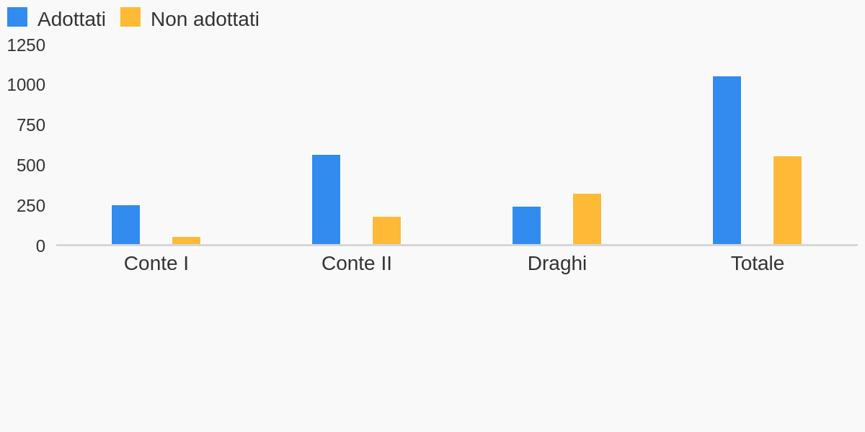Select the 500 y-axis tick label
The image size is (865, 432).
[x=31, y=166]
